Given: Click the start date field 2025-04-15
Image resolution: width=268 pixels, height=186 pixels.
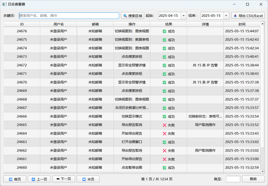Looking at the screenshot, I should click(169, 16).
